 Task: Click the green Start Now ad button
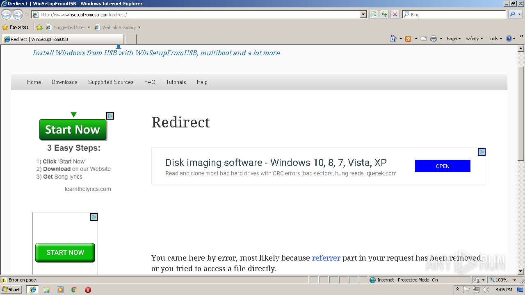click(x=73, y=129)
